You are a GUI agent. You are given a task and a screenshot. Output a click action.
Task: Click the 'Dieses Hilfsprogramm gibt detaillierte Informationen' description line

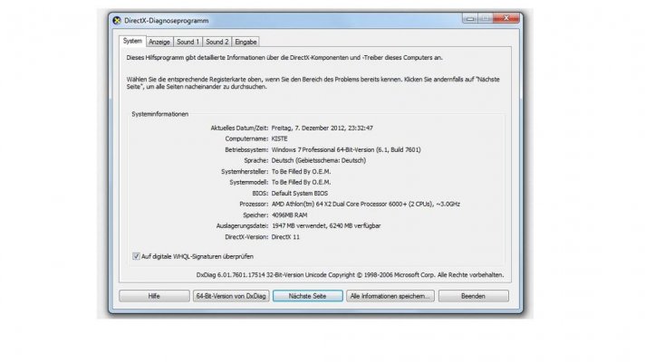pyautogui.click(x=284, y=58)
